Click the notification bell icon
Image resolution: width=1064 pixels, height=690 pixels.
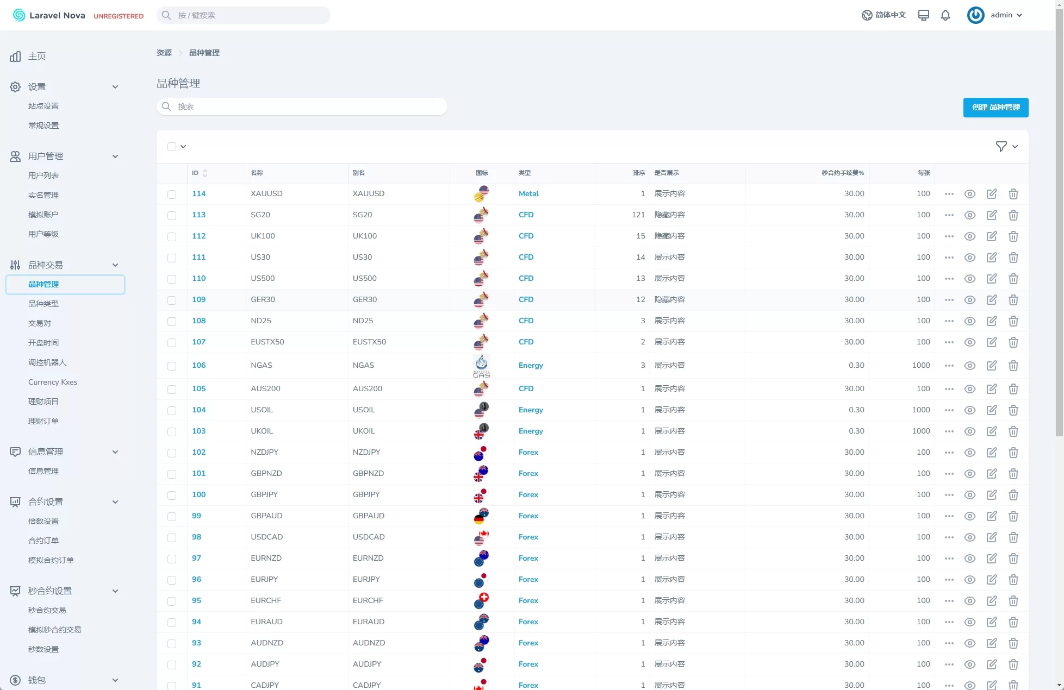point(945,15)
